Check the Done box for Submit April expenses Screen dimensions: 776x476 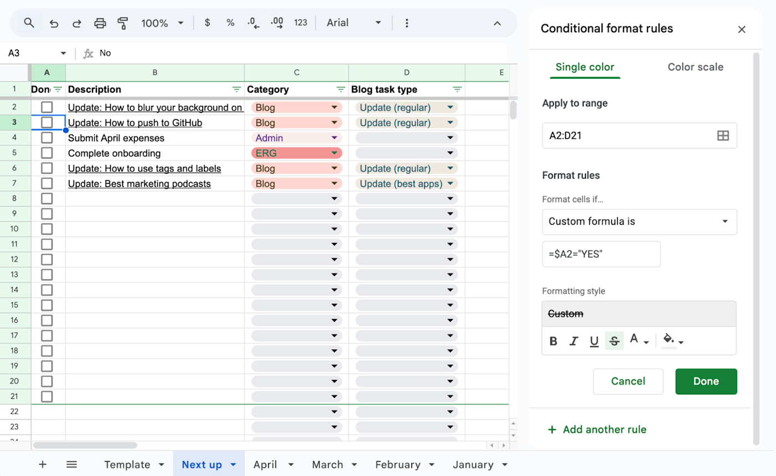[x=47, y=138]
